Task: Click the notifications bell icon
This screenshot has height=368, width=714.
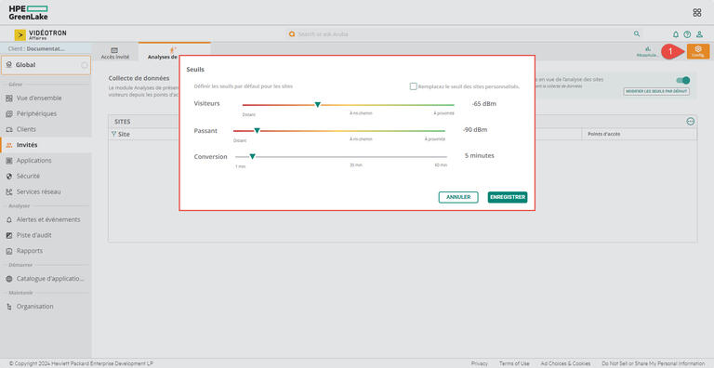Action: click(676, 34)
